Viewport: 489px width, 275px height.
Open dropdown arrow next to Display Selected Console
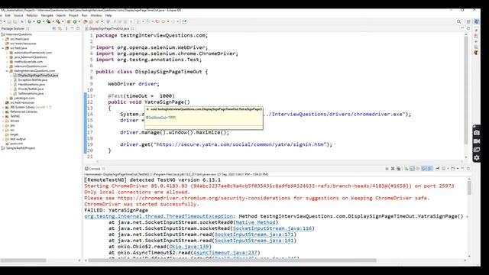tap(449, 169)
